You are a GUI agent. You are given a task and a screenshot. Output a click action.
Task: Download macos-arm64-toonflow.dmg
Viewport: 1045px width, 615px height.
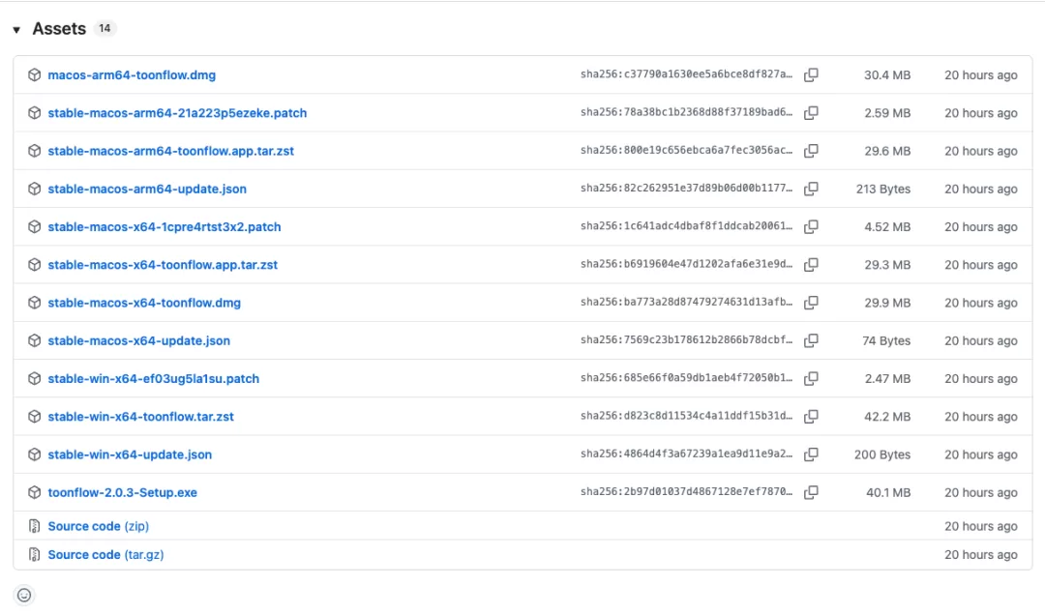tap(132, 75)
